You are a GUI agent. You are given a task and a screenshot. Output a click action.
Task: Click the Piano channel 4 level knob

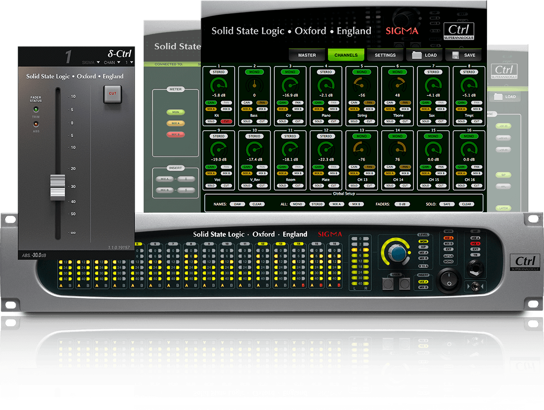click(x=326, y=85)
